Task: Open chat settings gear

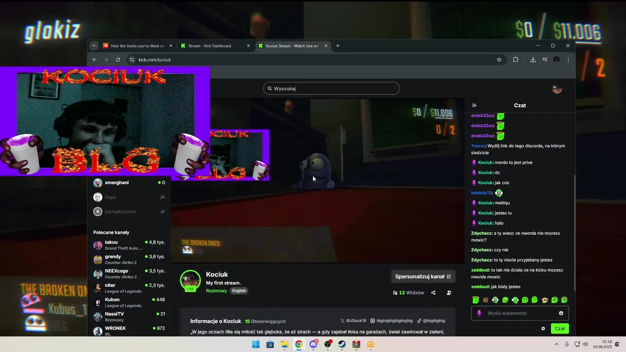Action: pos(543,329)
